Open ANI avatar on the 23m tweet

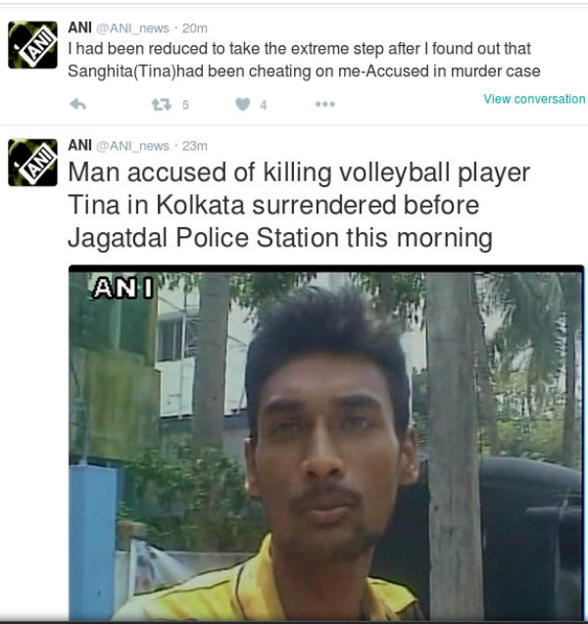pos(32,163)
